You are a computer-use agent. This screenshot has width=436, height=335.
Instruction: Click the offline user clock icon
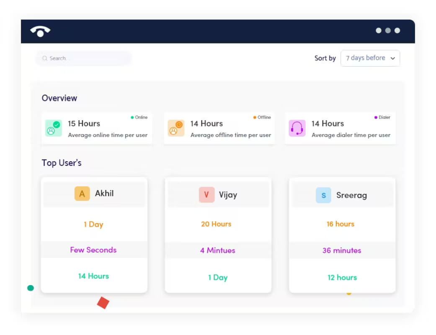click(x=176, y=128)
